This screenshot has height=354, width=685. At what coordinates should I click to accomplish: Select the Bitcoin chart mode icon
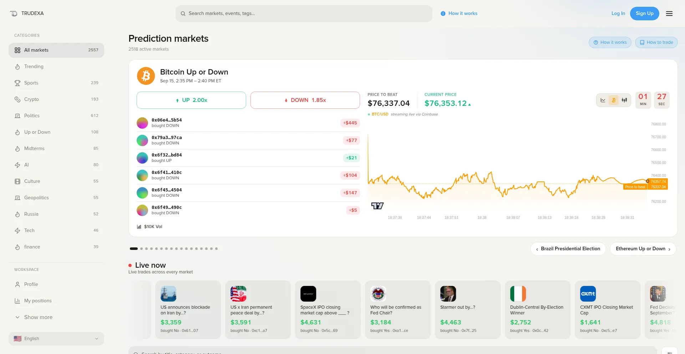click(614, 100)
